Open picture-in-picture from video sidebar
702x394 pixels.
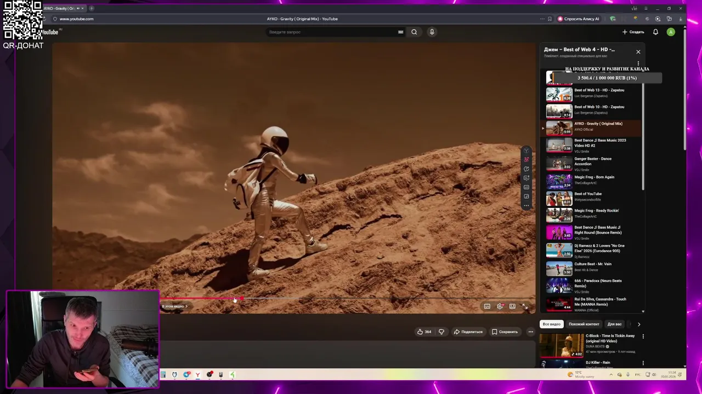(x=526, y=196)
